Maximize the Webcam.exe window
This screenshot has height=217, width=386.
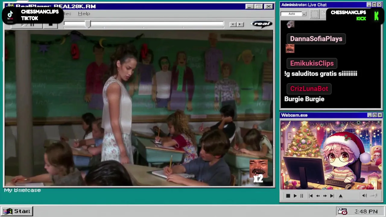coord(375,115)
